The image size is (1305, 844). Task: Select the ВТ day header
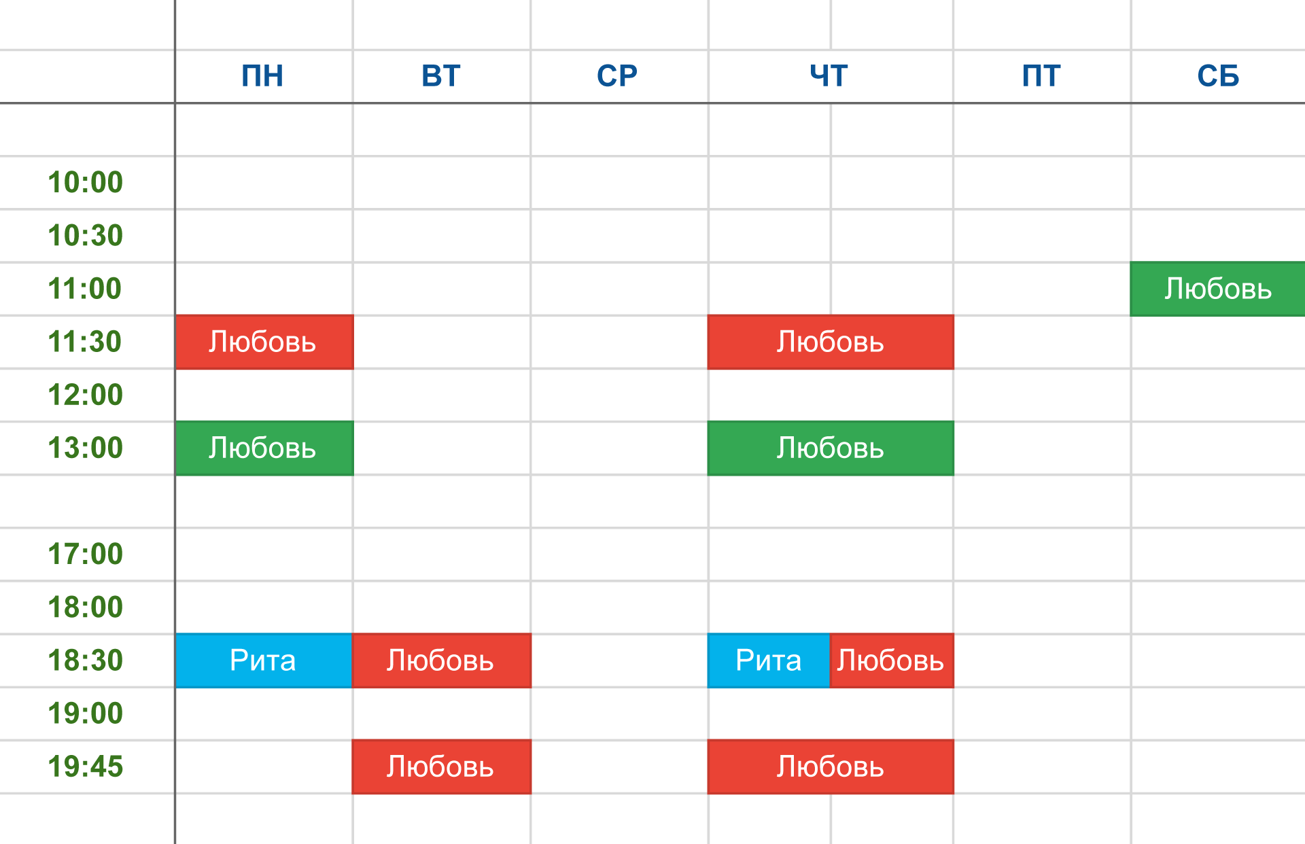tap(441, 76)
